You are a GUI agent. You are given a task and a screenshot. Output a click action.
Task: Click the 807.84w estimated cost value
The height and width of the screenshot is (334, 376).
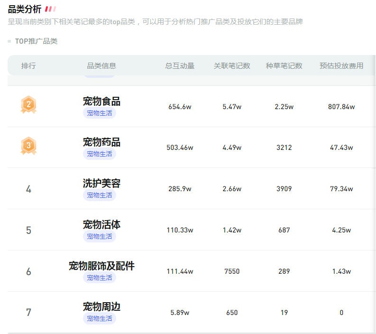341,107
